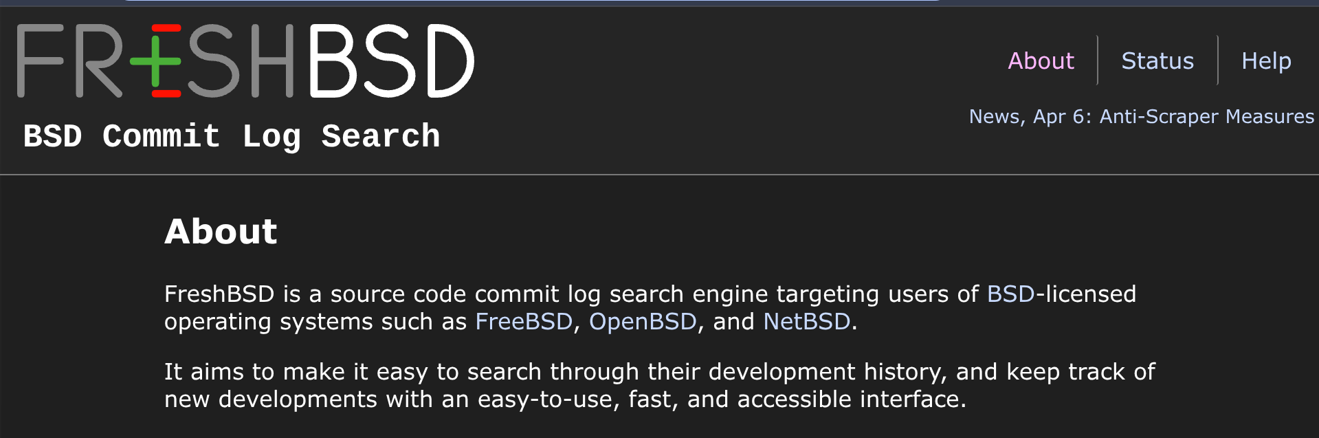1319x438 pixels.
Task: Go to the Status page
Action: [1157, 61]
